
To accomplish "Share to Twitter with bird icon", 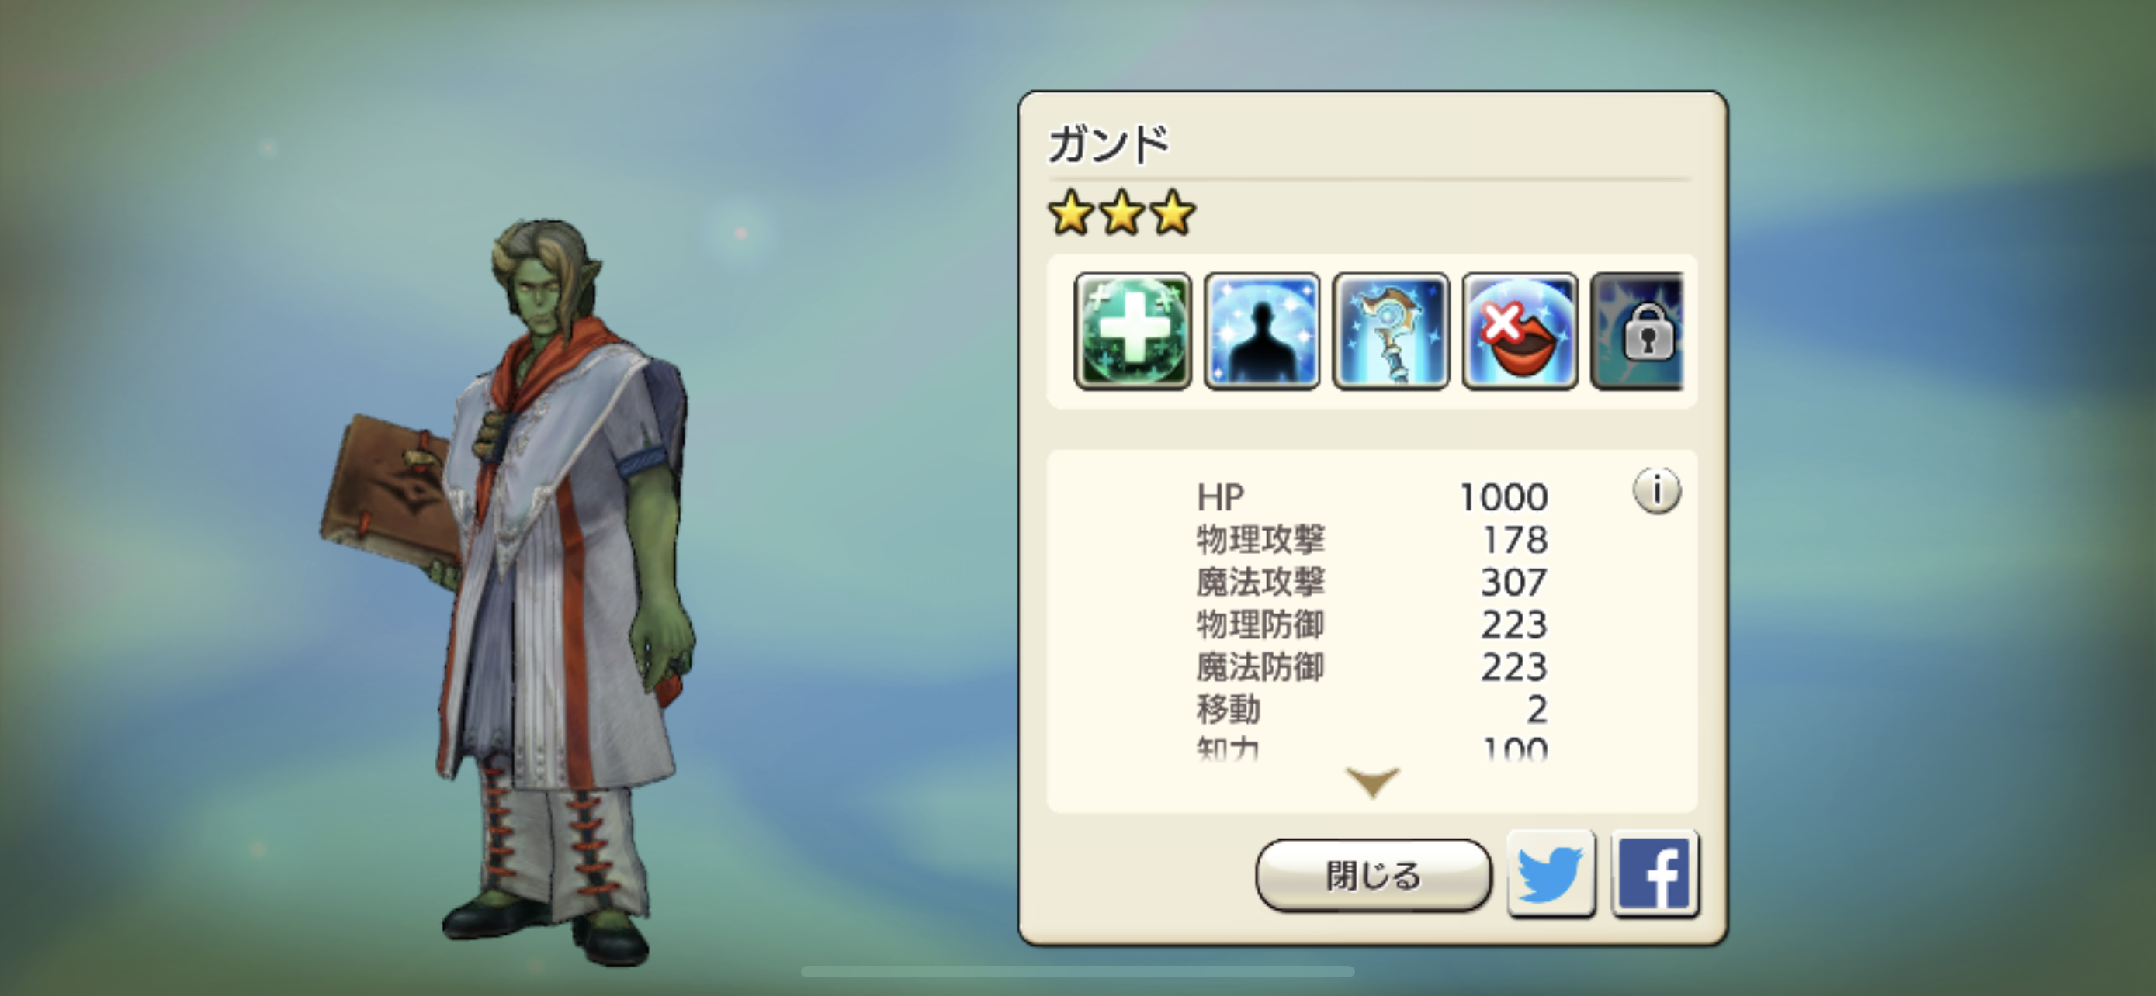I will coord(1551,874).
